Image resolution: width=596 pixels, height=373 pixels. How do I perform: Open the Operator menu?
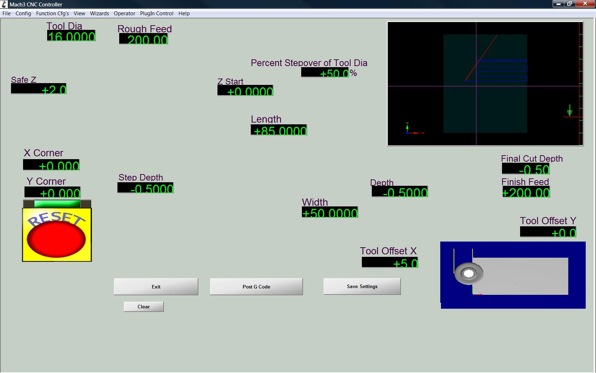(124, 13)
